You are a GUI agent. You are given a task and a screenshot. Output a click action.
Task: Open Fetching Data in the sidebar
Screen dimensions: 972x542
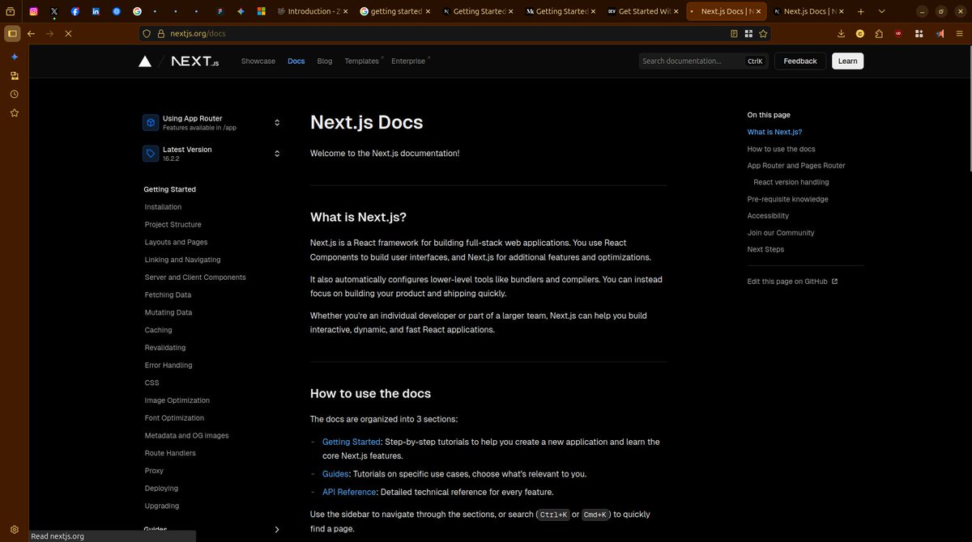tap(168, 295)
